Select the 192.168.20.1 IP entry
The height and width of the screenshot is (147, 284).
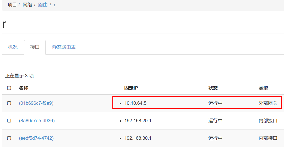pyautogui.click(x=138, y=121)
